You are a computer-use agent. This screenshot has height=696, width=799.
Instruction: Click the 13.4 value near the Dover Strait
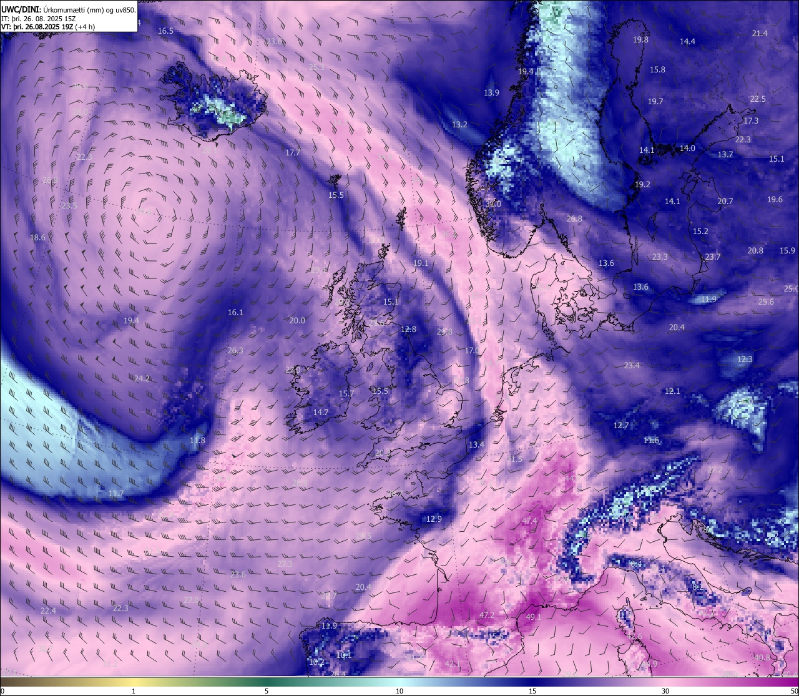[x=476, y=445]
